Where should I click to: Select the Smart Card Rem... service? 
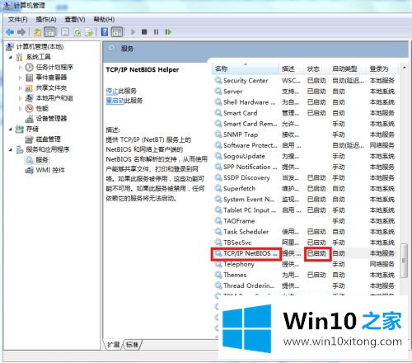[250, 124]
